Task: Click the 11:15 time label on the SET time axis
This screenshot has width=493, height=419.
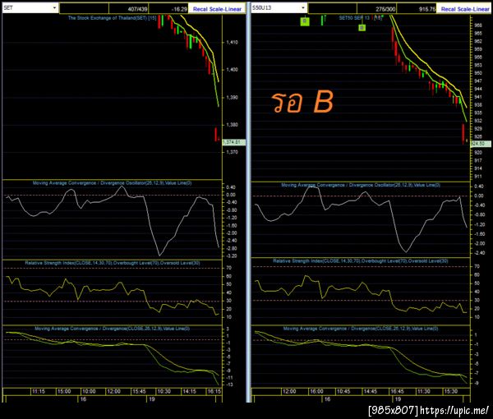Action: point(39,391)
